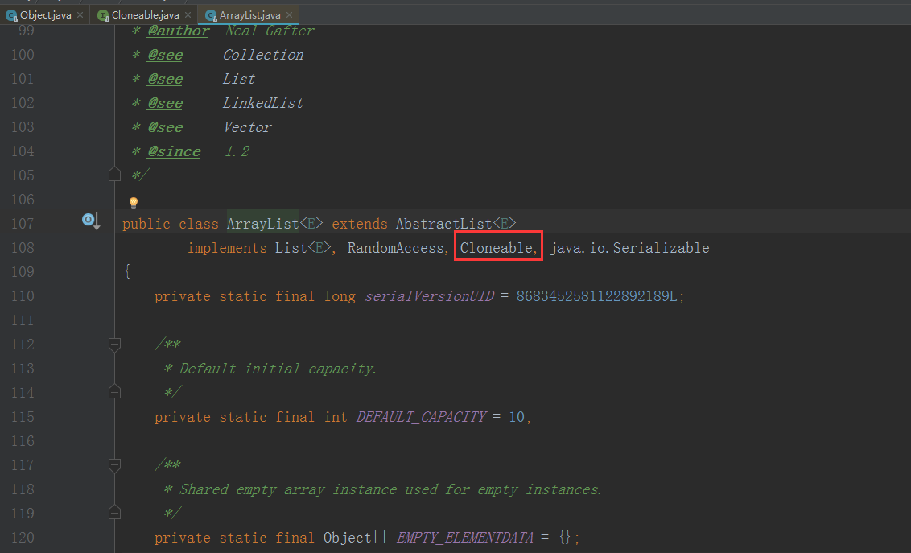The height and width of the screenshot is (553, 911).
Task: Collapse the comment fold marker at line 117
Action: 114,465
